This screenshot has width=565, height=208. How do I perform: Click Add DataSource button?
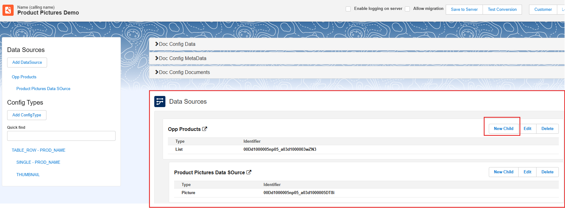[27, 63]
